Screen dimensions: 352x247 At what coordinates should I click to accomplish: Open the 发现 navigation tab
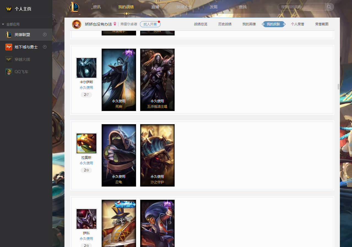tap(213, 7)
